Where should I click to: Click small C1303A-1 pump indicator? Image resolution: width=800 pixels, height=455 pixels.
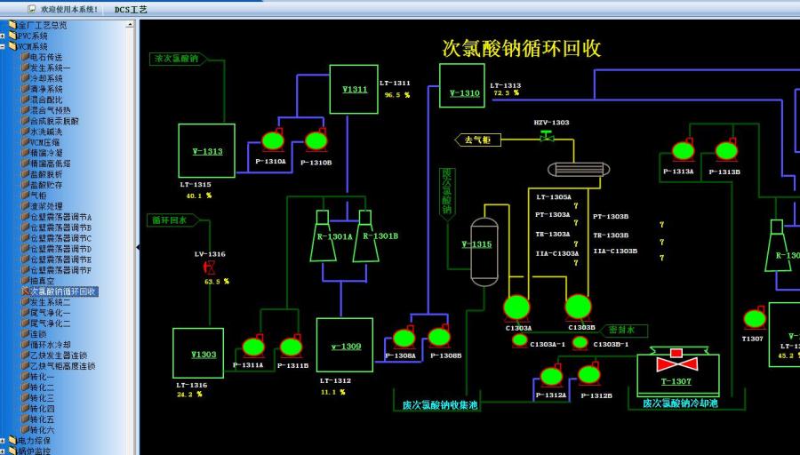point(520,339)
